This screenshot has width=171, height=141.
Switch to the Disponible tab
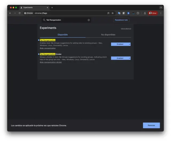tap(63, 35)
